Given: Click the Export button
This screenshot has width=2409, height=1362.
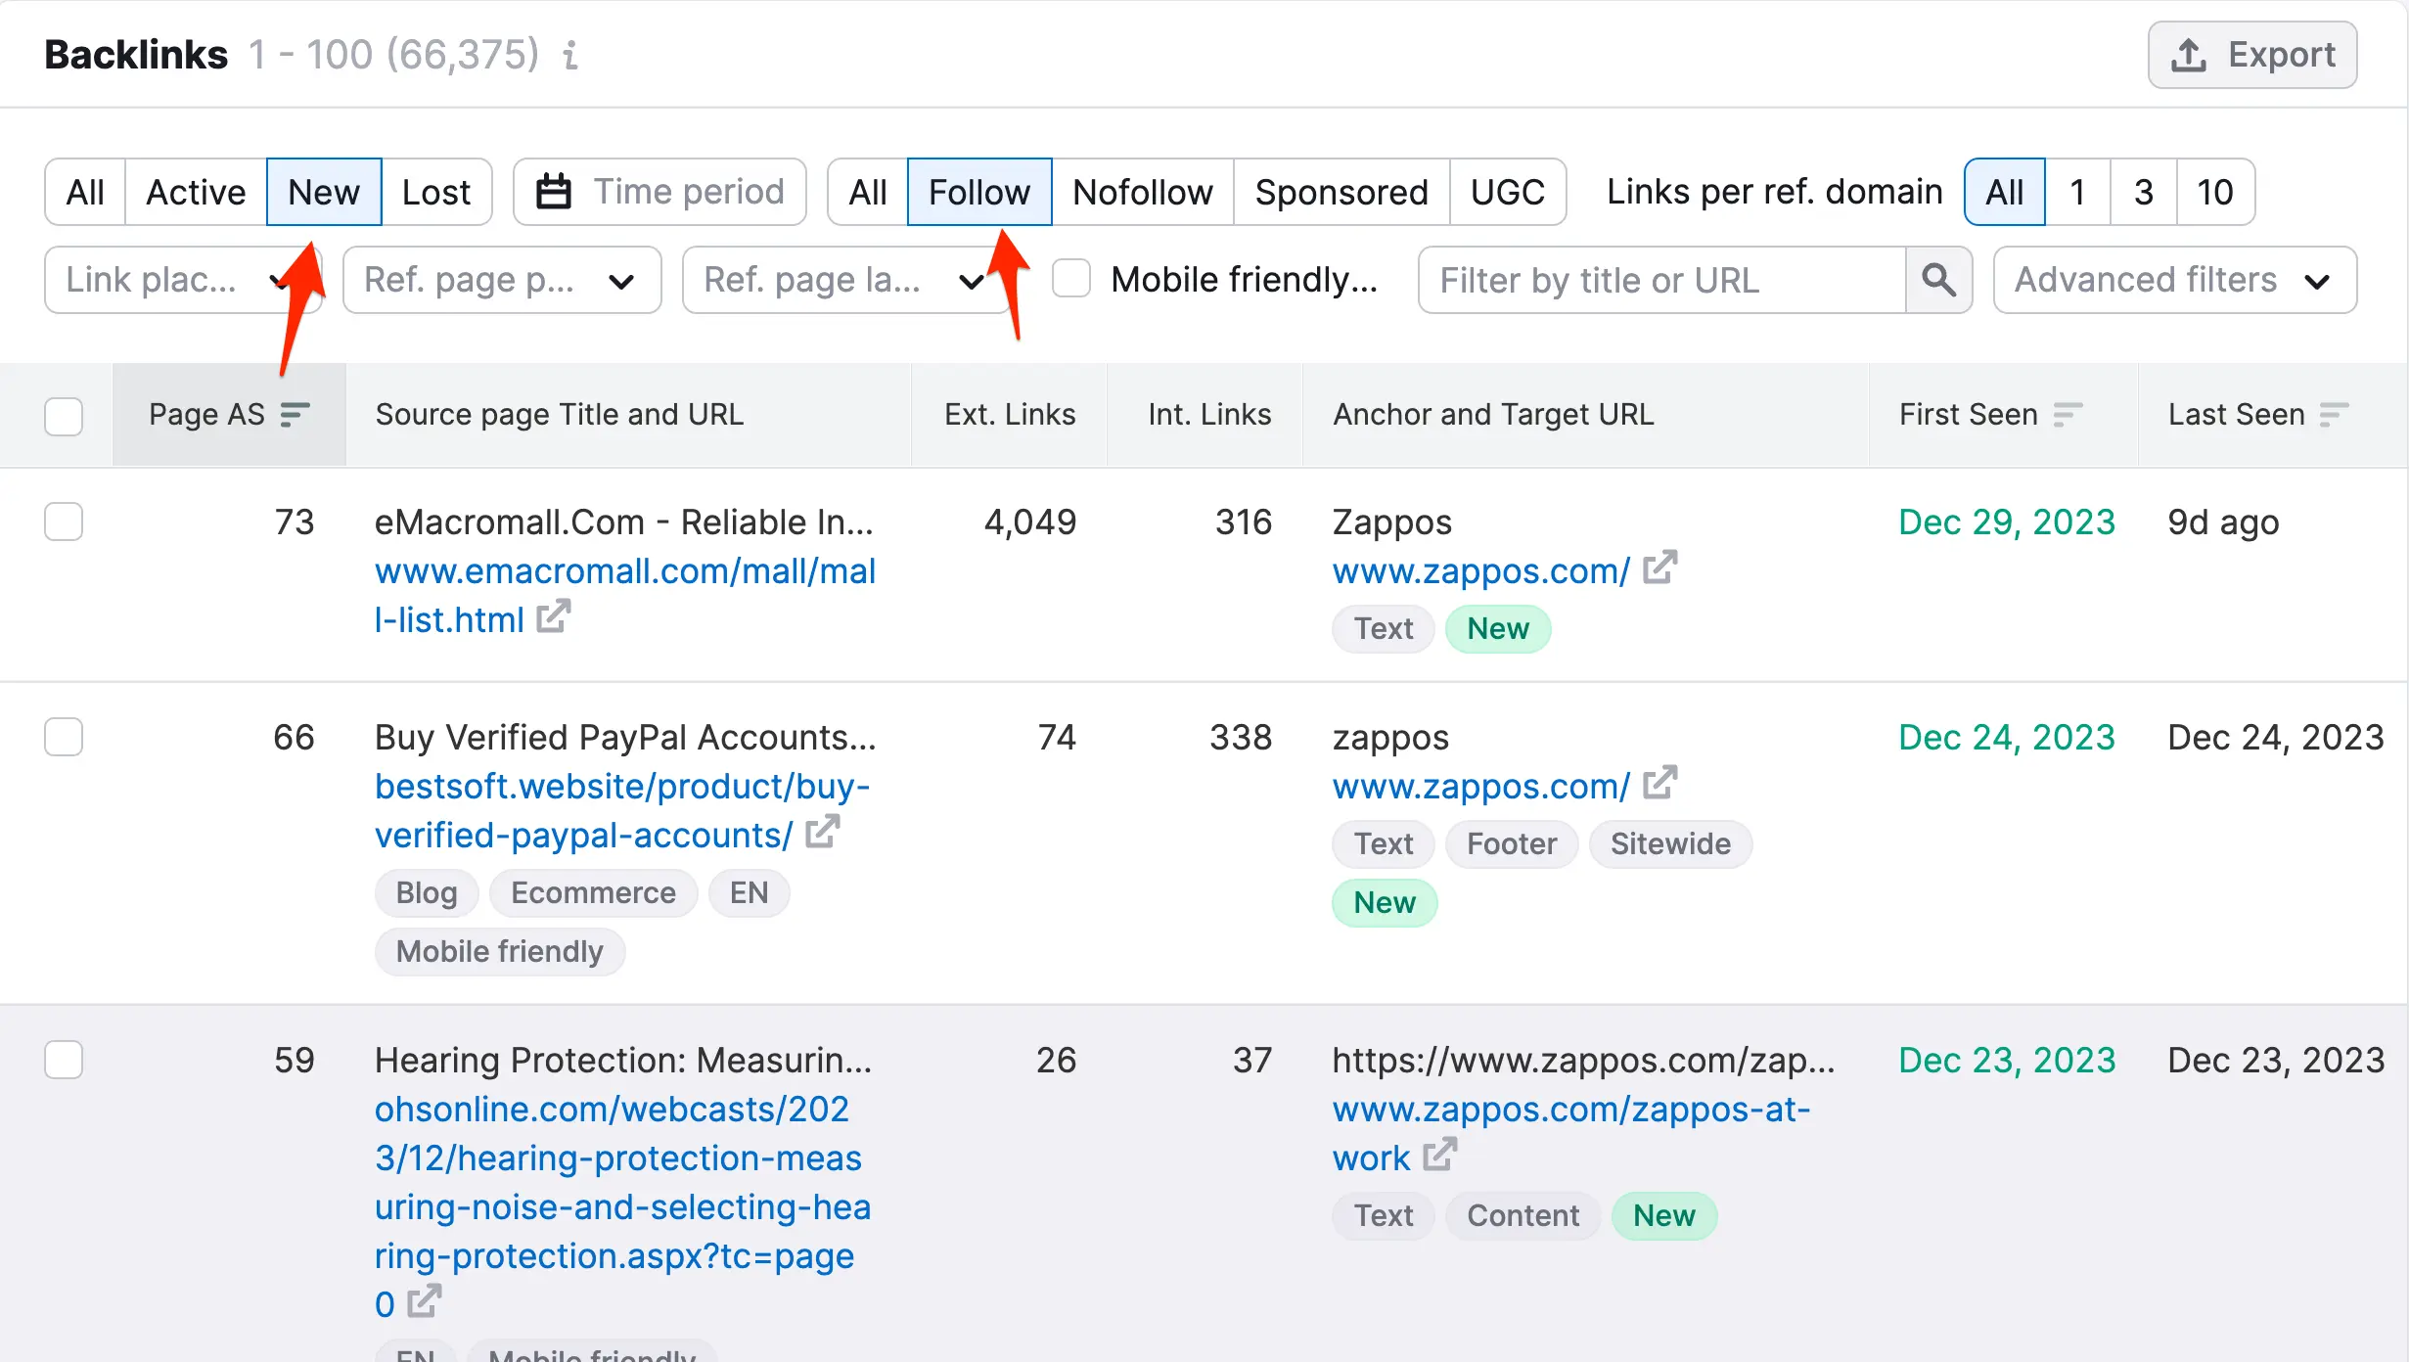Looking at the screenshot, I should click(2251, 55).
